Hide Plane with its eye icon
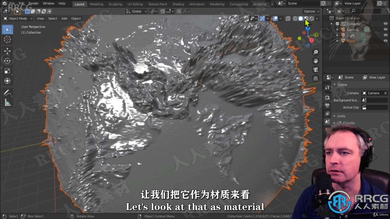The image size is (390, 219). click(x=385, y=41)
